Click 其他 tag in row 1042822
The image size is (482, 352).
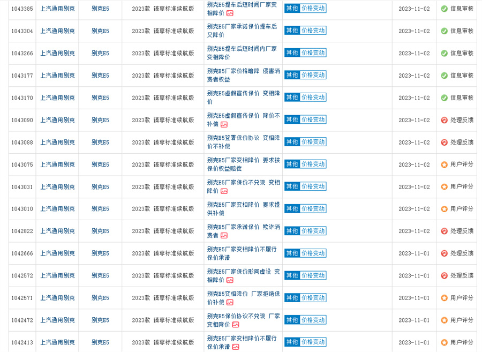[x=292, y=231]
